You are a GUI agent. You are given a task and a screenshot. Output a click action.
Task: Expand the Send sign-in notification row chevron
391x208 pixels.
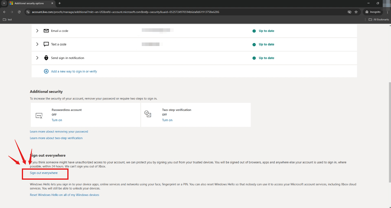(x=37, y=58)
